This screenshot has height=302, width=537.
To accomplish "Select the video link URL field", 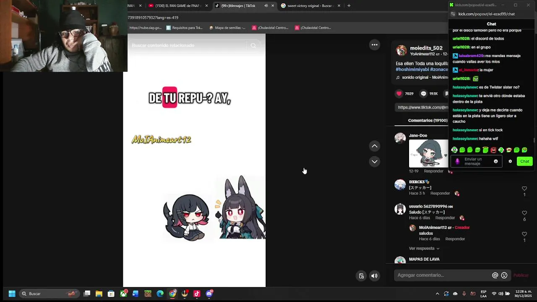I will click(x=422, y=107).
